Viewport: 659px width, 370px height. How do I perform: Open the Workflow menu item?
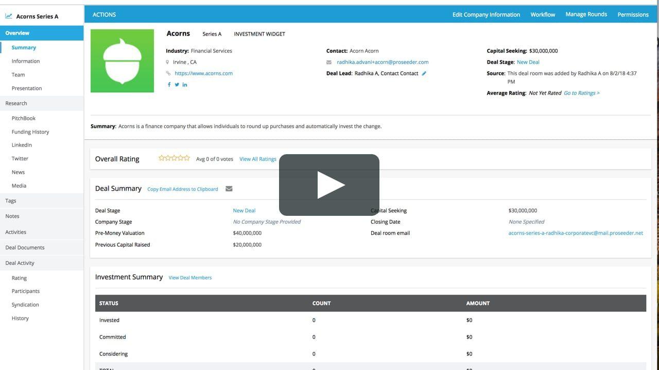pos(543,14)
